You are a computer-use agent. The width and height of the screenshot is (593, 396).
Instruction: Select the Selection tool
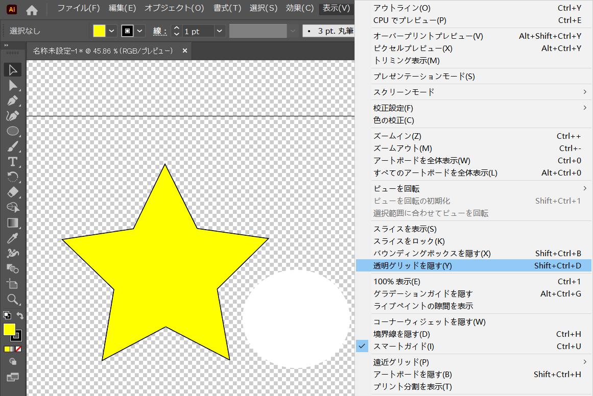[13, 70]
